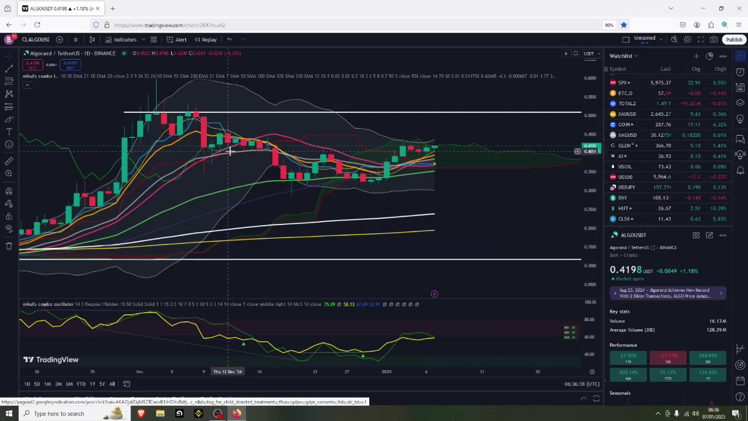
Task: Edit ALGOUSDT note with pencil icon
Action: (709, 235)
